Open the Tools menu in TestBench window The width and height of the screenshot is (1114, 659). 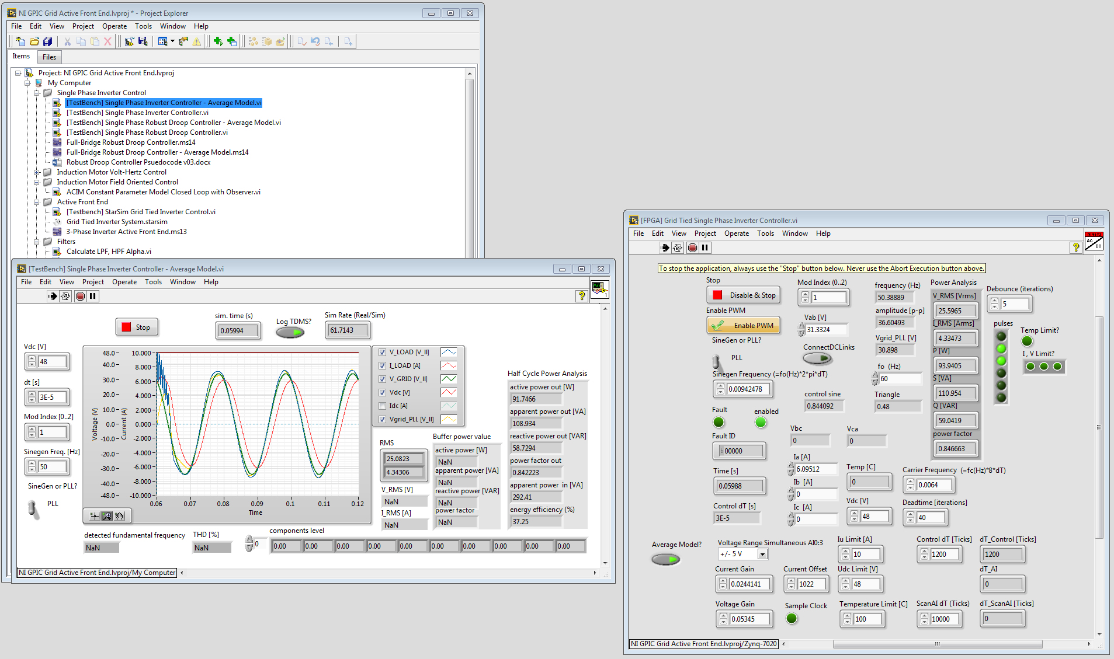[x=154, y=282]
